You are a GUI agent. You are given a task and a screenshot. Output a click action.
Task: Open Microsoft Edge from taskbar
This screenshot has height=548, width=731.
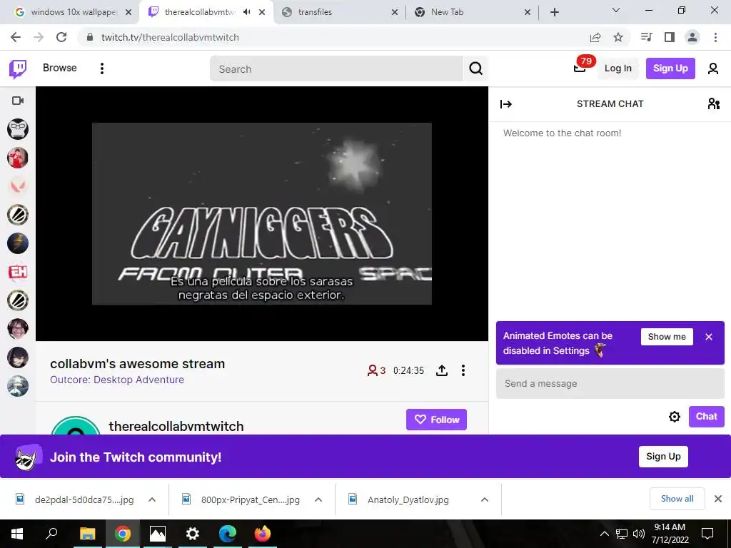coord(228,534)
